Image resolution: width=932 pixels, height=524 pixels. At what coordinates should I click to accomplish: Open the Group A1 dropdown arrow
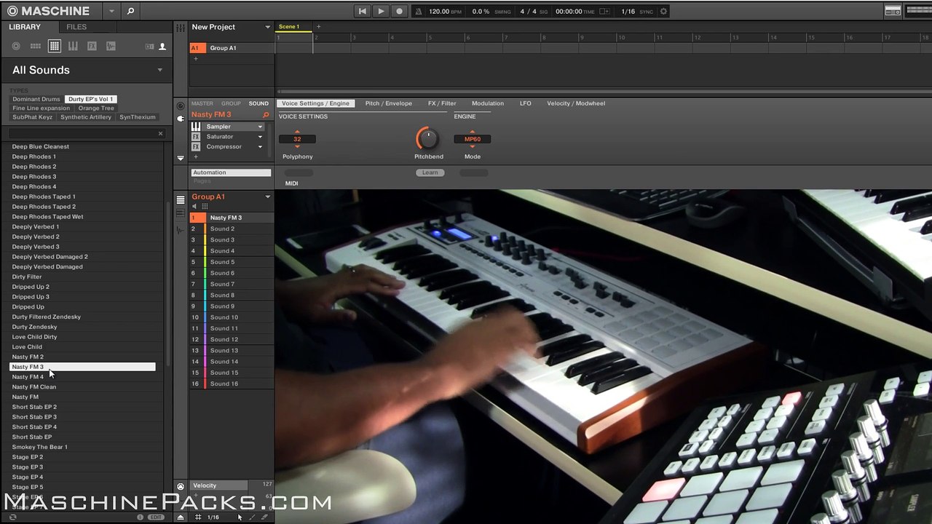(x=267, y=197)
